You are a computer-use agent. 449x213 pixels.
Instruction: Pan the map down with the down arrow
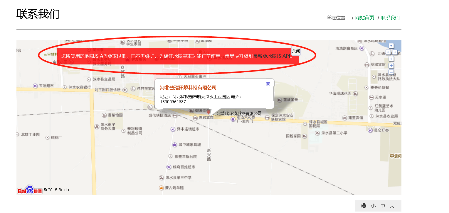(391, 59)
